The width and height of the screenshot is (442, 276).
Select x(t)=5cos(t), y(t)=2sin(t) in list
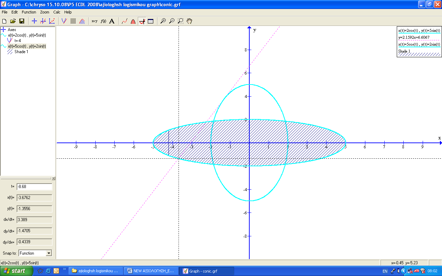[27, 46]
